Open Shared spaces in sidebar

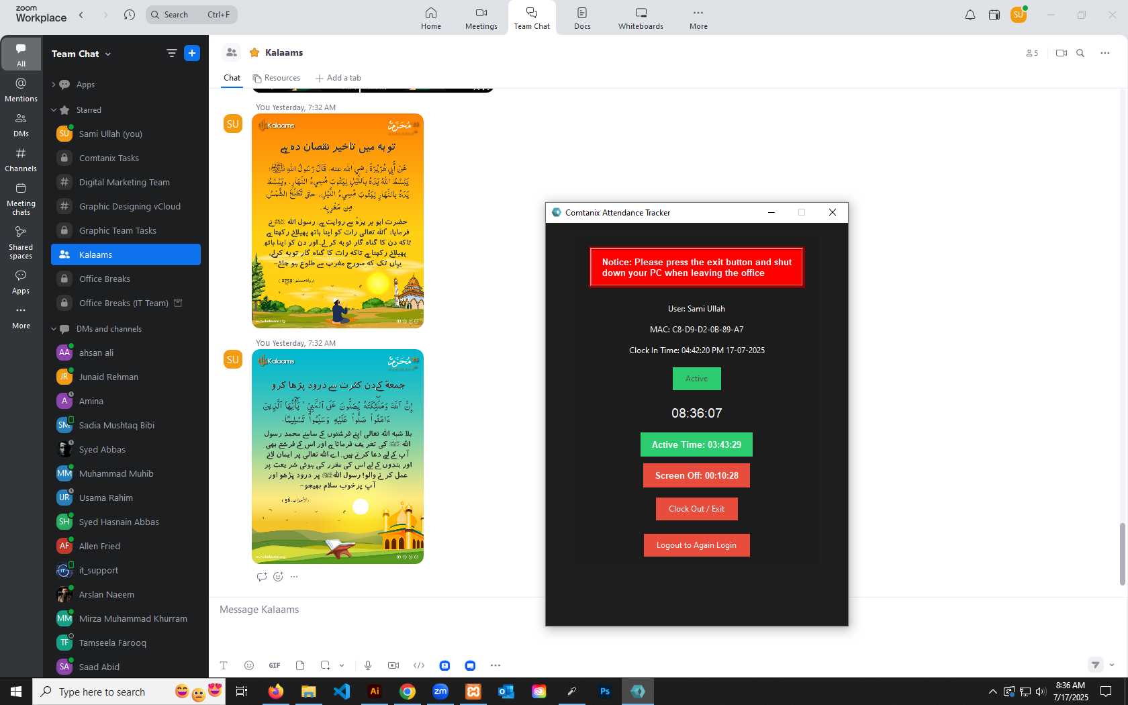click(x=21, y=242)
